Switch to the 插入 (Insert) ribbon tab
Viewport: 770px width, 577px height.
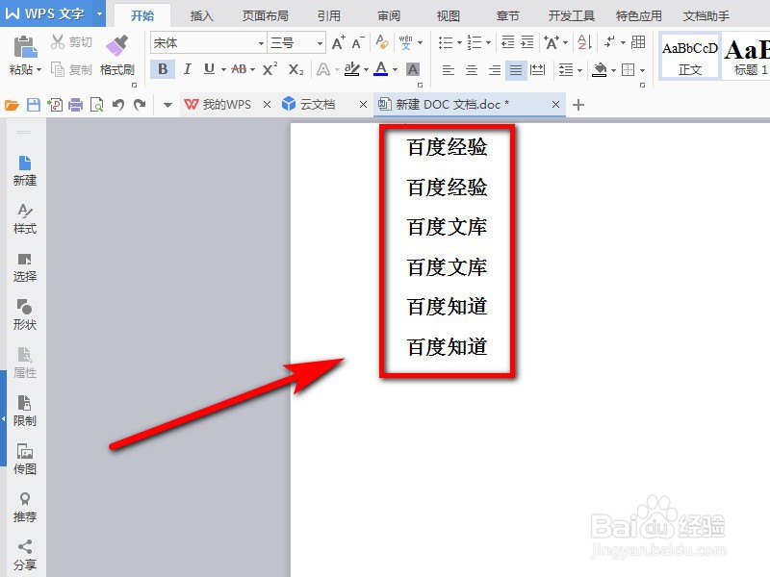(202, 15)
